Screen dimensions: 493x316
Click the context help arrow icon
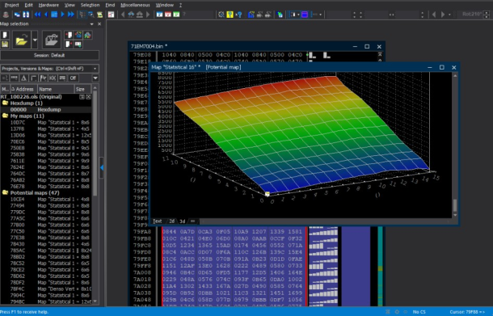coord(238,15)
